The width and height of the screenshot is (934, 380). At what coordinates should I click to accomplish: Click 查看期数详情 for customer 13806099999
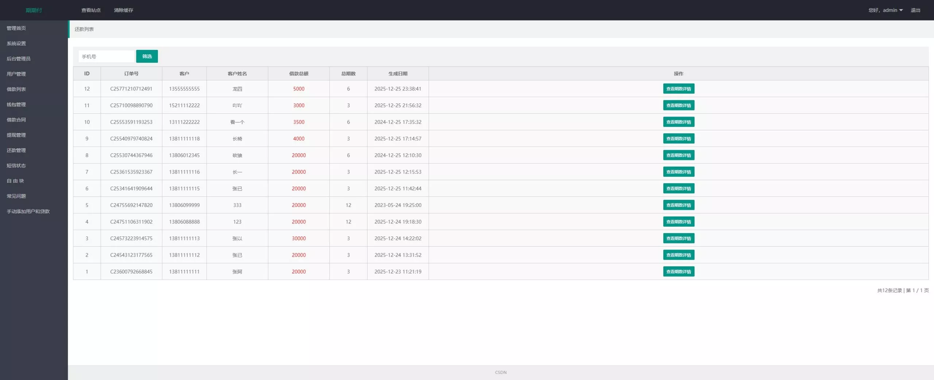pyautogui.click(x=679, y=205)
